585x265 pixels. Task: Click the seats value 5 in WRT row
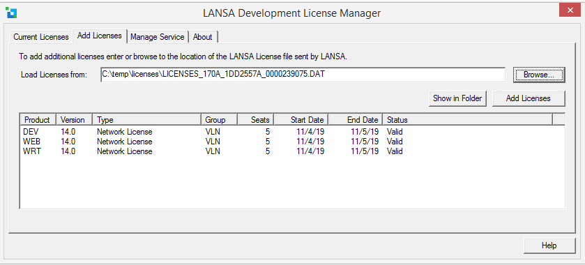pos(268,151)
